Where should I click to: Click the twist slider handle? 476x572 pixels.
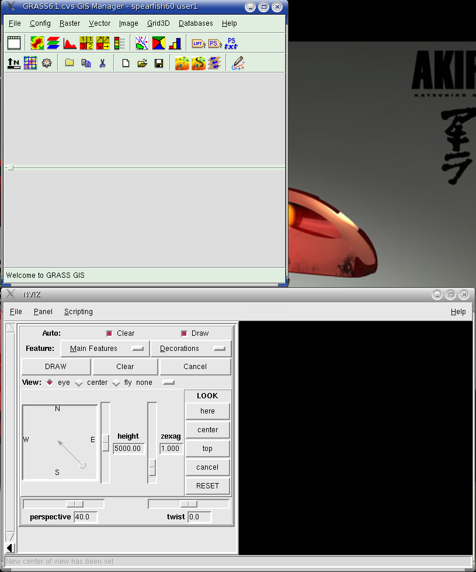click(x=189, y=504)
